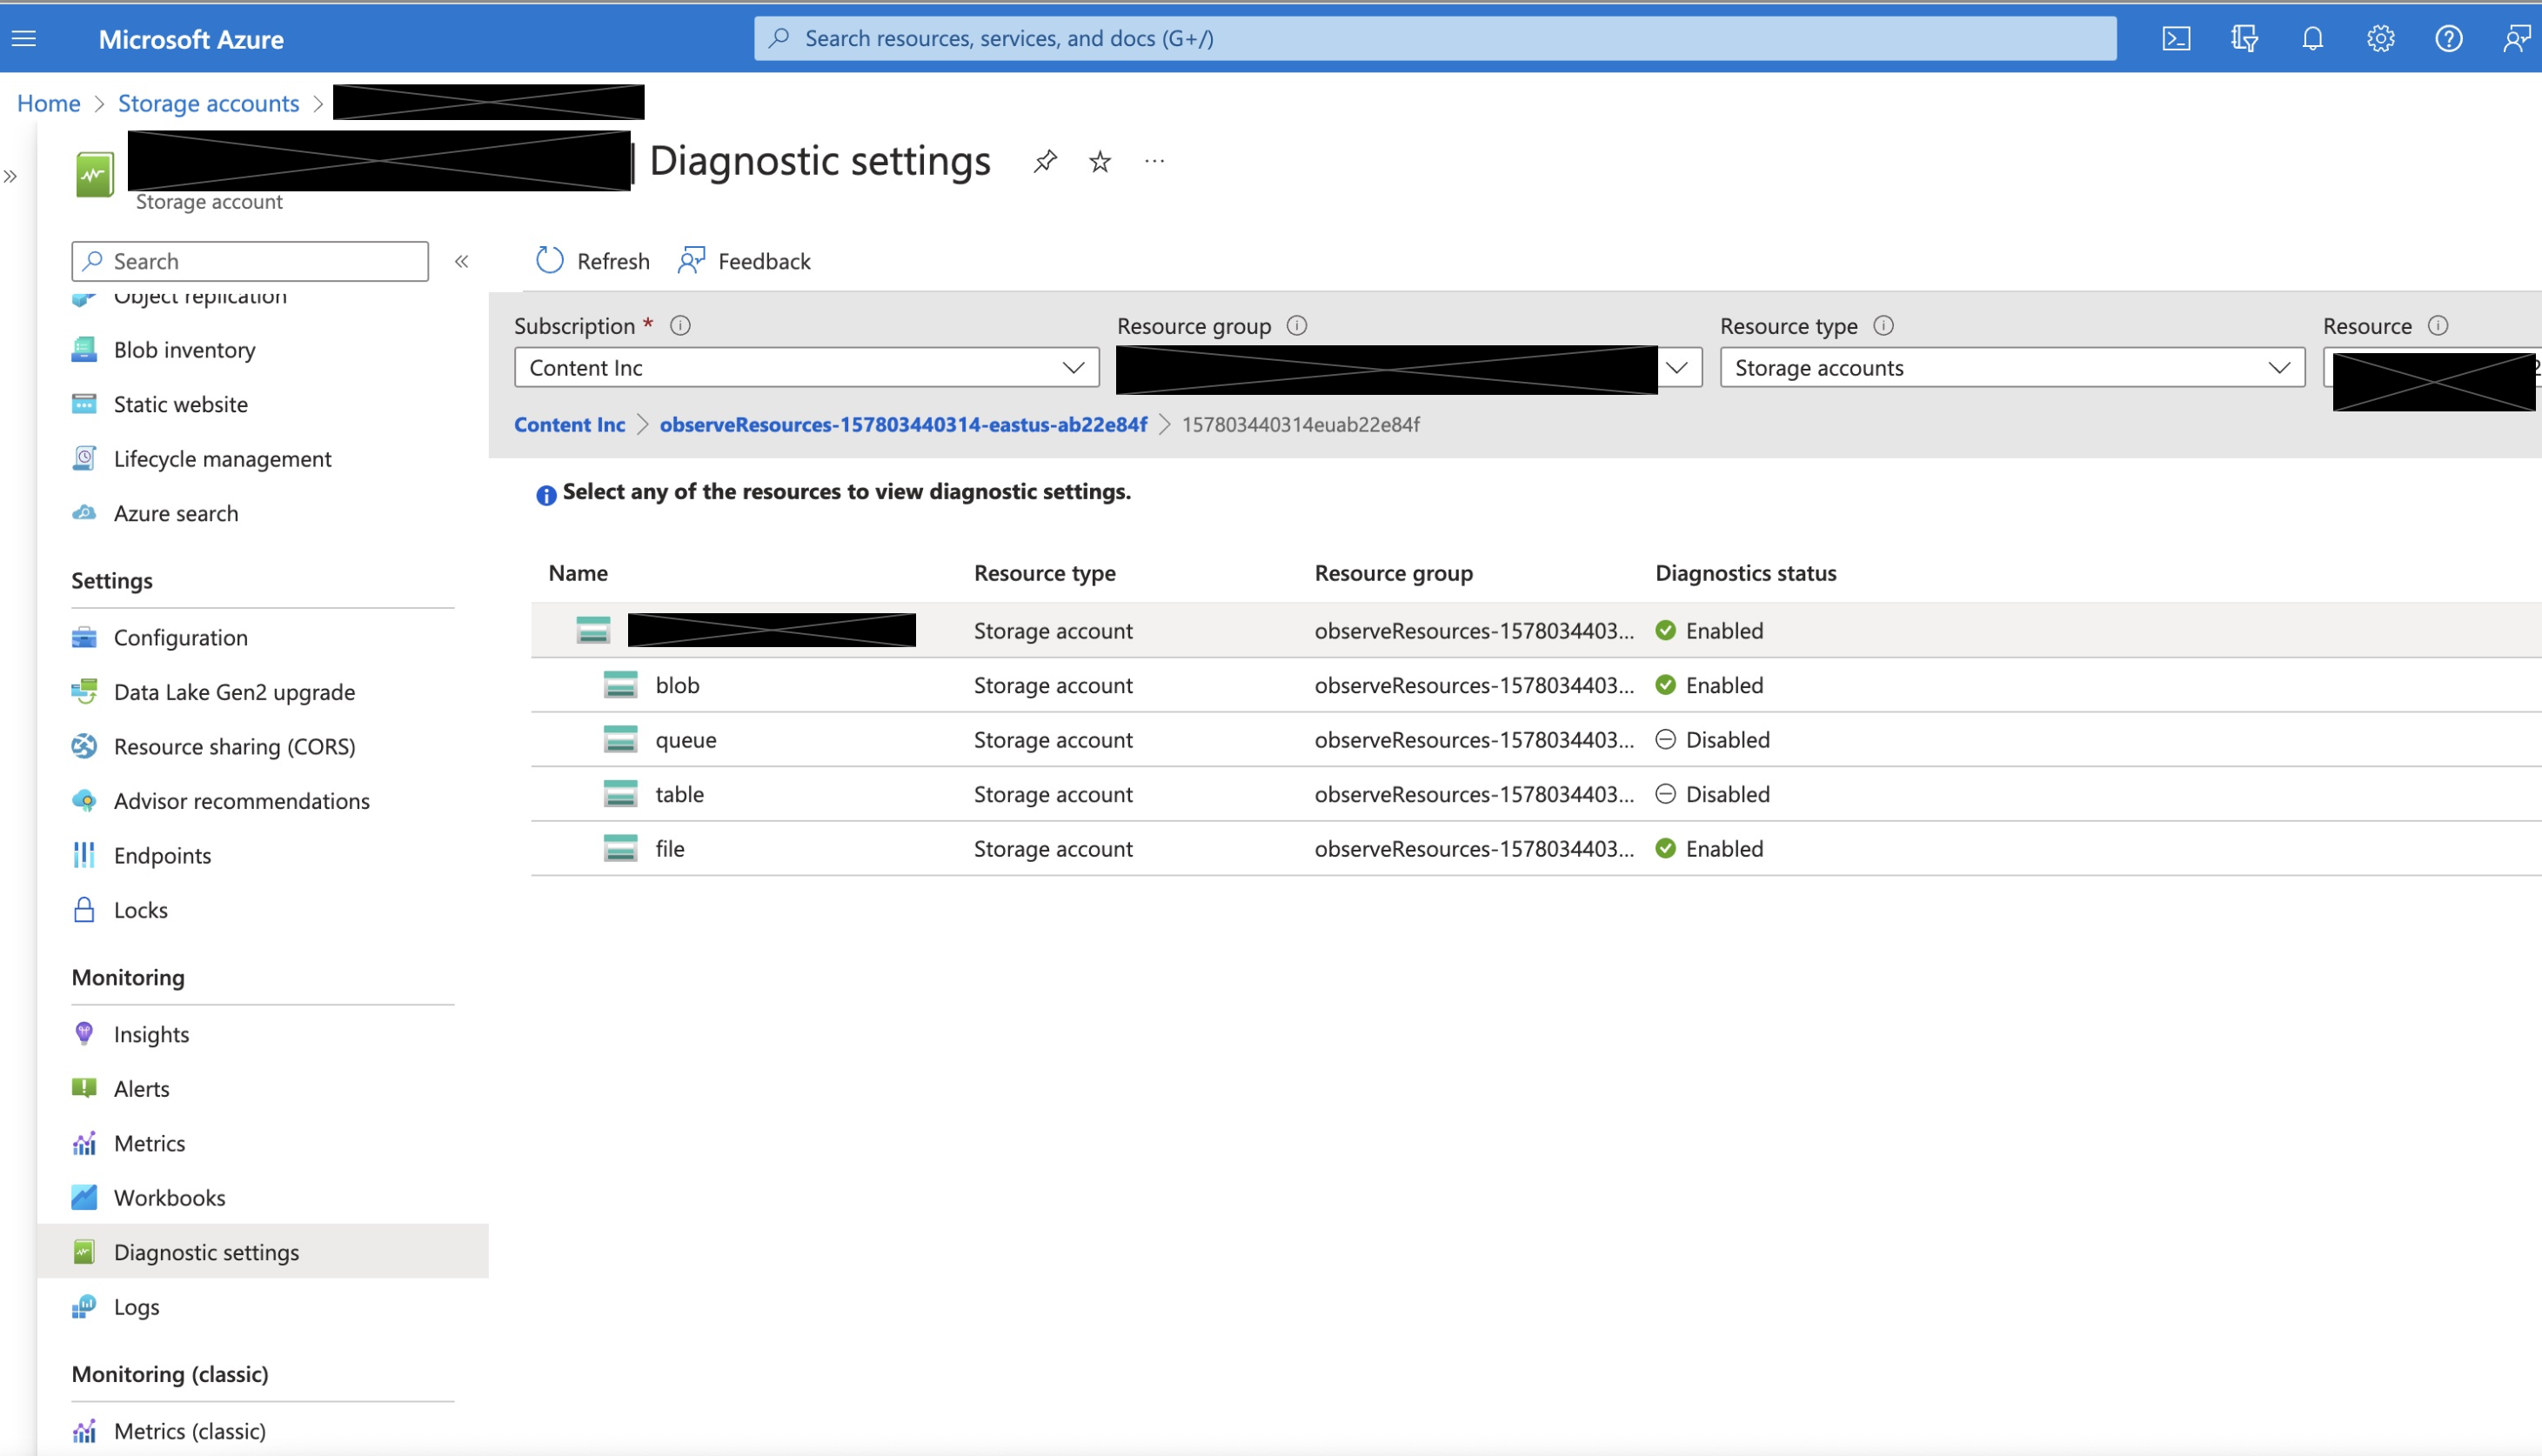Viewport: 2542px width, 1456px height.
Task: Click the help question mark icon
Action: coord(2448,39)
